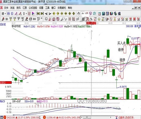Viewport: 141px width, 119px height.
Task: Select the hand pan tool
Action: [78, 13]
